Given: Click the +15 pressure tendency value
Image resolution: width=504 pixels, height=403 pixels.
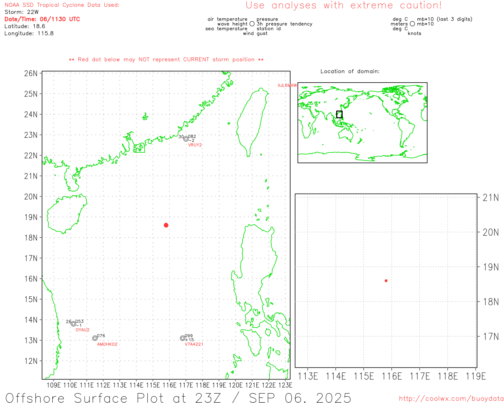Looking at the screenshot, I should click(x=190, y=340).
